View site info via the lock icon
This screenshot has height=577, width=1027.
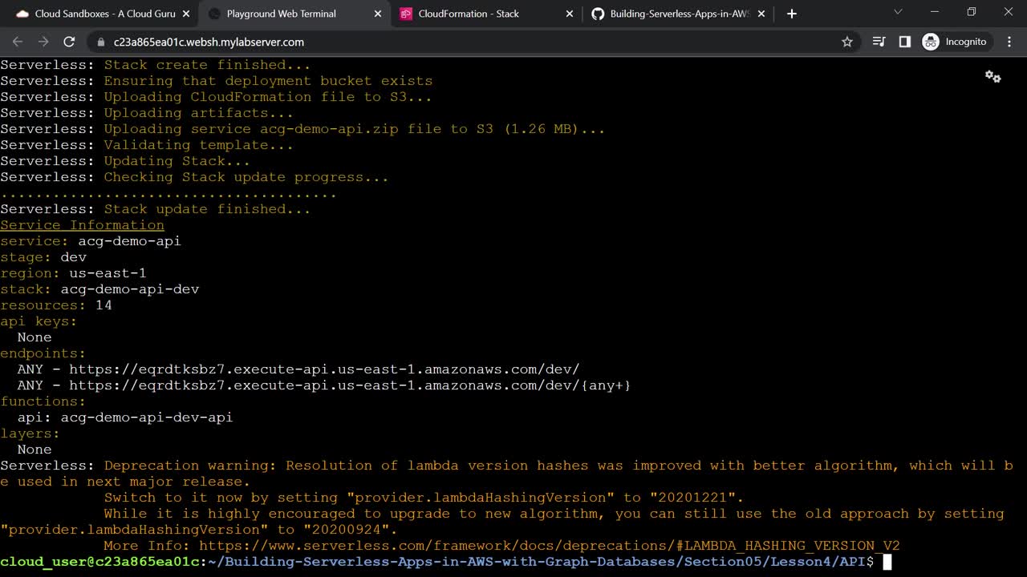pos(101,42)
